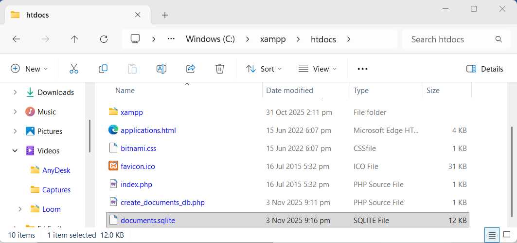Click the htdocs breadcrumb in address bar
This screenshot has width=517, height=243.
coord(323,39)
